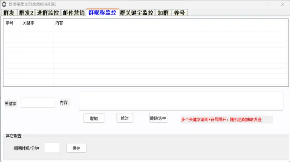Switch to the 群发 tab
The image size is (290, 162).
[x=9, y=13]
